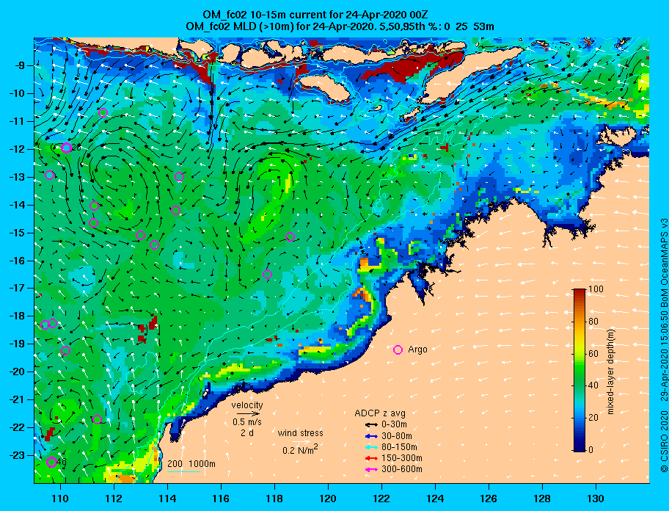Click the dark blue bottom of color bar
Viewport: 669px width, 511px height.
click(580, 447)
